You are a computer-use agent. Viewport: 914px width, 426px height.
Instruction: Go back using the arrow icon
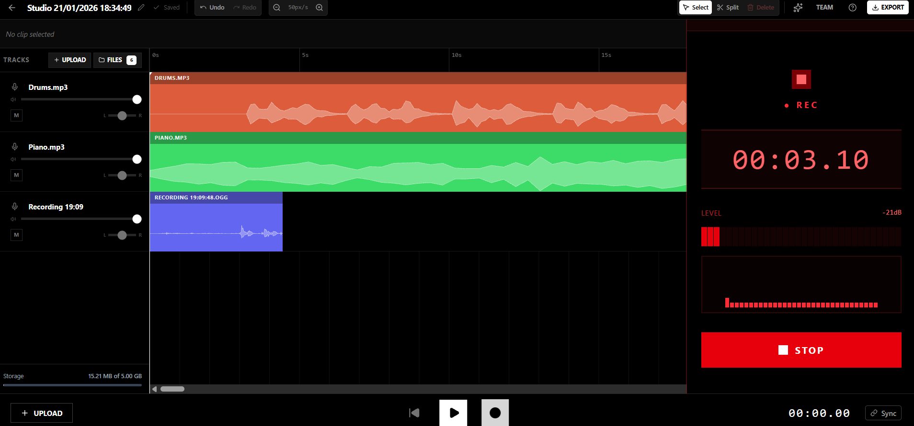coord(12,8)
